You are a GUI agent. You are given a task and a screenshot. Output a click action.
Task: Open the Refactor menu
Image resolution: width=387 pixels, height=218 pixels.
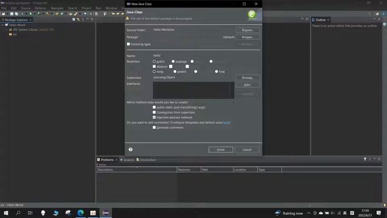click(41, 8)
